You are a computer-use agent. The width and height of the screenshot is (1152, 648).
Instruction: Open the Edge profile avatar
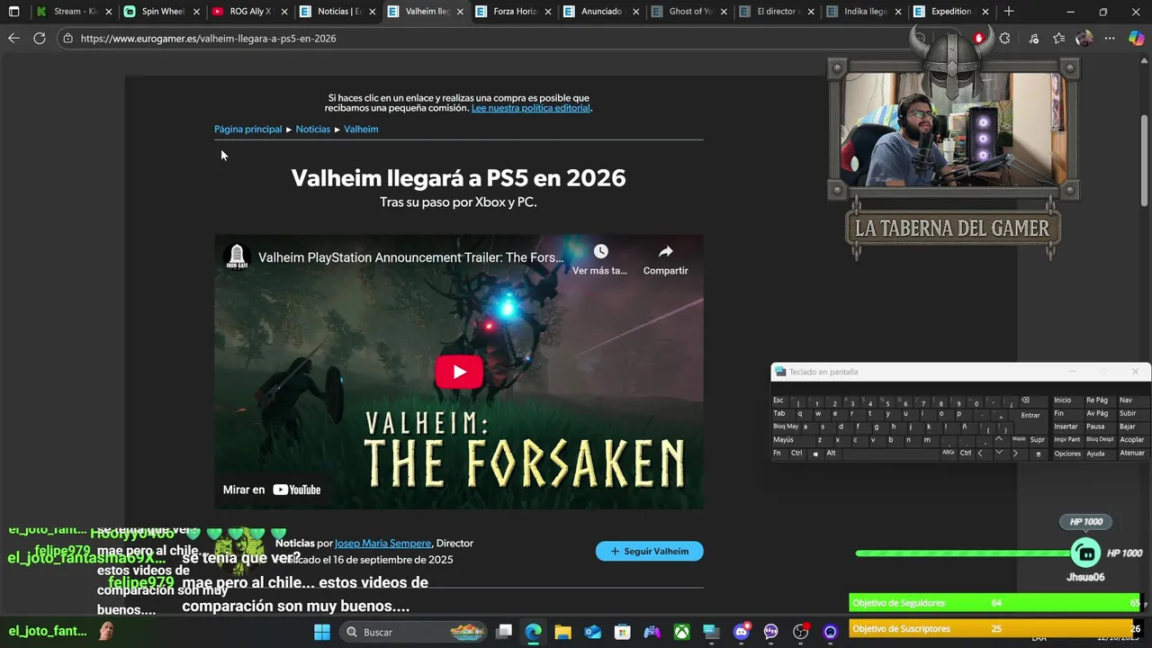[1084, 38]
